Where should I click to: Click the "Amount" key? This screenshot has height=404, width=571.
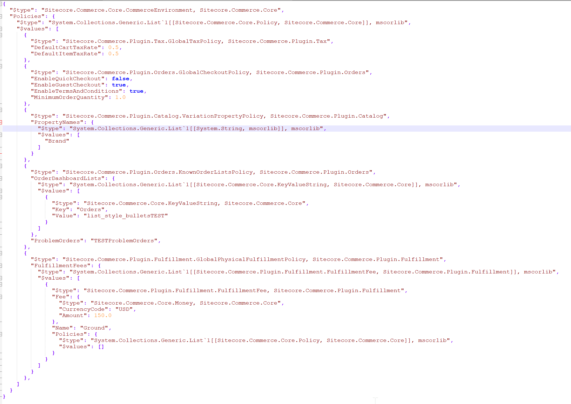pos(73,315)
